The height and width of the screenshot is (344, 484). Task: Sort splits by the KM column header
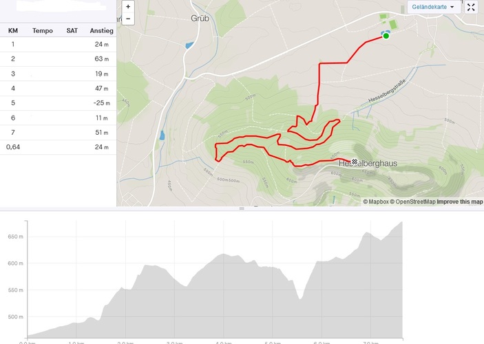(x=13, y=30)
